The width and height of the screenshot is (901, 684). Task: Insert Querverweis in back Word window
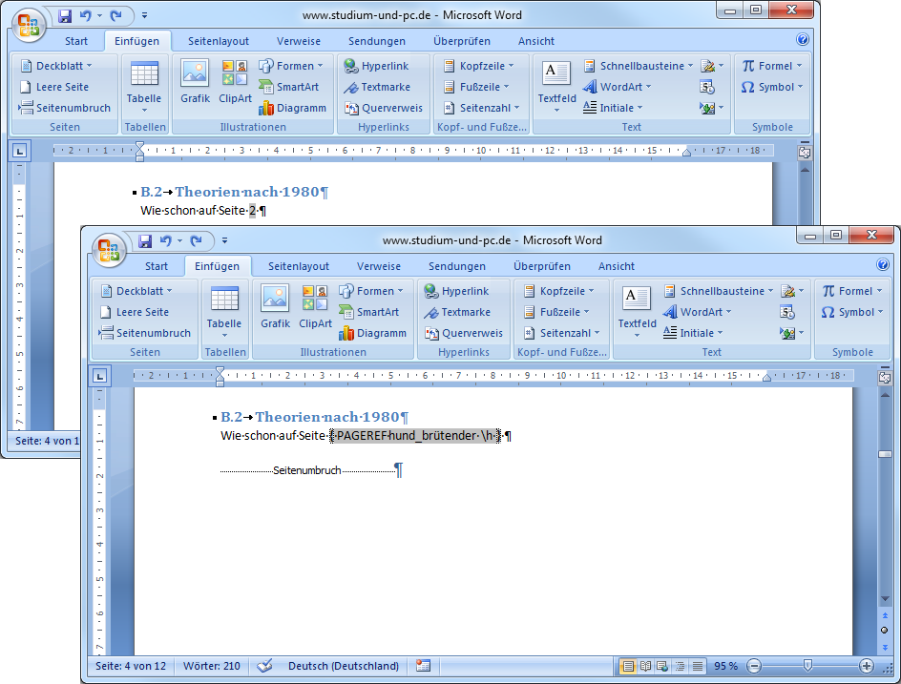click(383, 108)
